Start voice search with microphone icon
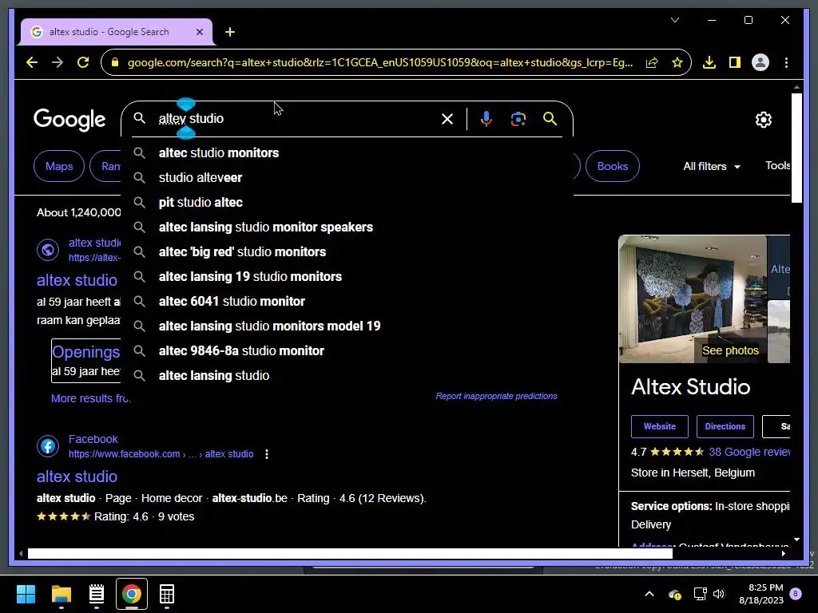 486,119
